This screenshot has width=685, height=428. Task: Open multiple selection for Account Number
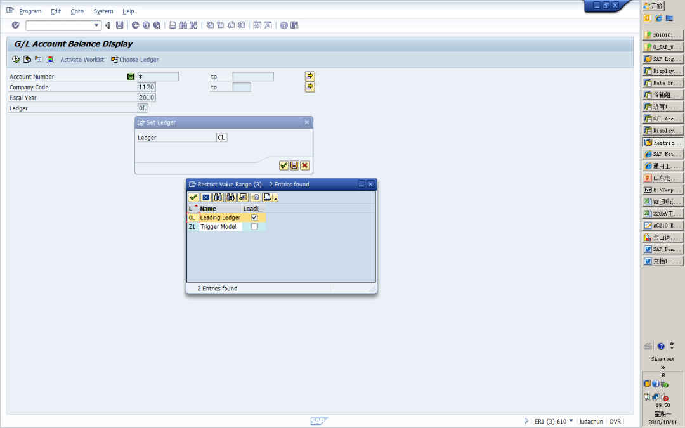click(310, 76)
